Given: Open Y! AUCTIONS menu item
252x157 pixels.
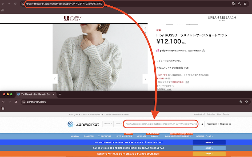Looking at the screenshot, I should 105,136.
